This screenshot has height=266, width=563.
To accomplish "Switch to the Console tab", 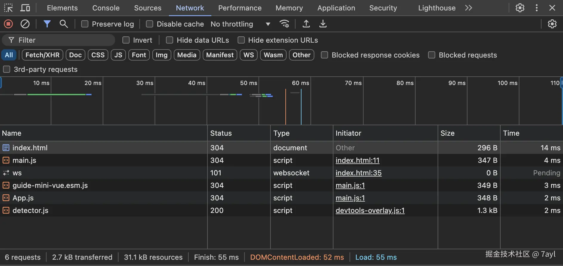I will (106, 8).
